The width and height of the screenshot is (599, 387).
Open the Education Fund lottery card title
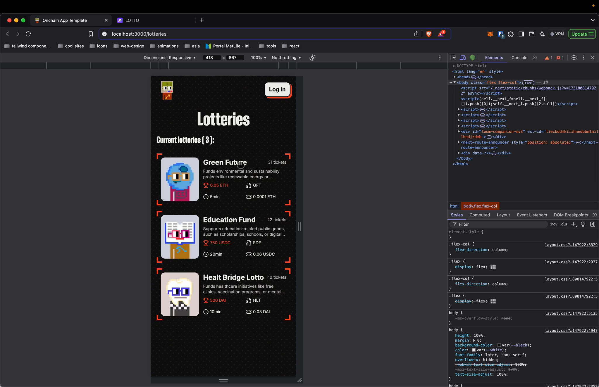(229, 220)
